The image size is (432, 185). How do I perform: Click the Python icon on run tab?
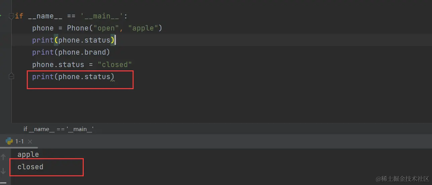pyautogui.click(x=9, y=141)
